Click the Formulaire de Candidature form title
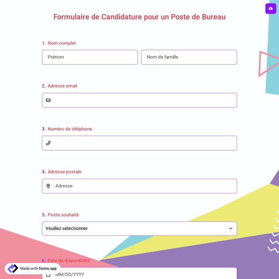 [139, 17]
